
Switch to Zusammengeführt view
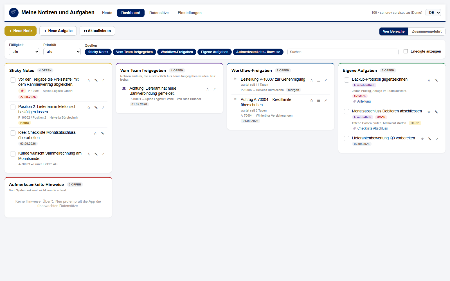tap(427, 31)
